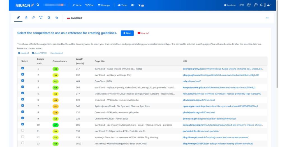287x147 pixels.
Task: Open the chat message bubble icon
Action: pos(256,5)
